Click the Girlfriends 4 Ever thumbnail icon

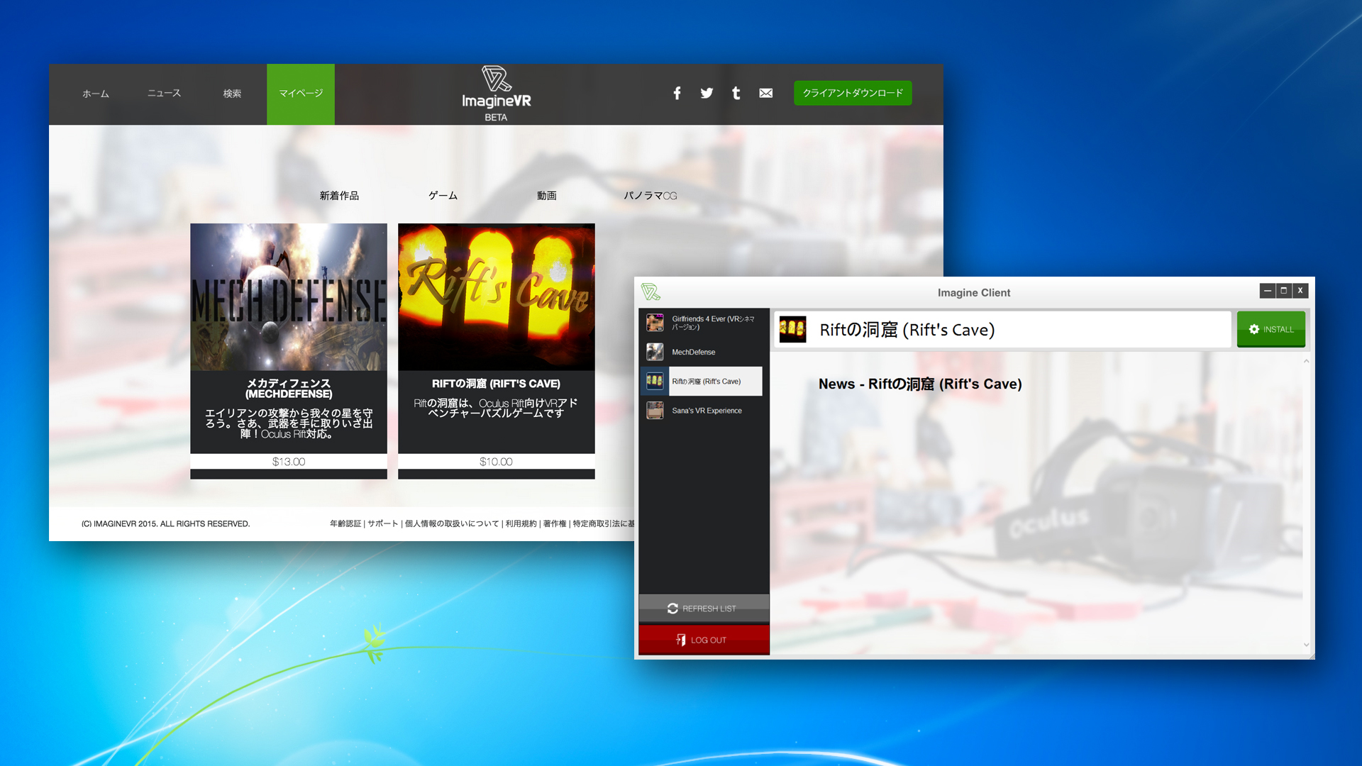click(655, 323)
